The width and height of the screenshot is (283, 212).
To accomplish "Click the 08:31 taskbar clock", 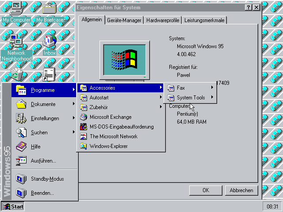I will click(272, 206).
